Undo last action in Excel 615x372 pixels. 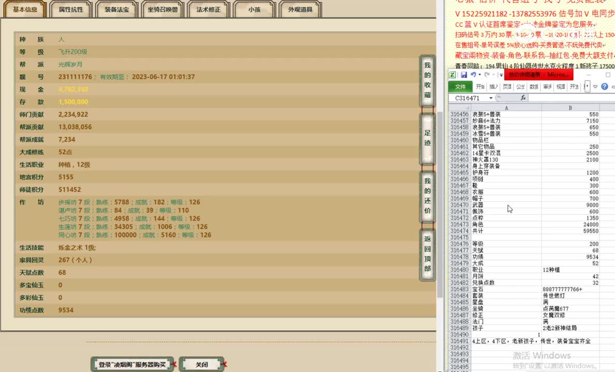[x=473, y=75]
